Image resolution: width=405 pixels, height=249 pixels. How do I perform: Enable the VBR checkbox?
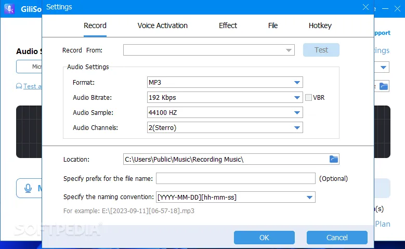click(308, 97)
